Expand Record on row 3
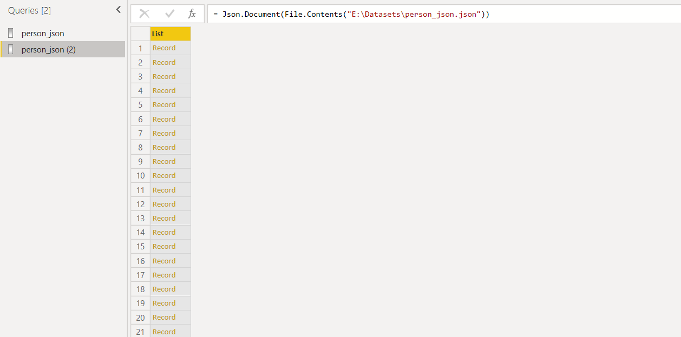 [164, 76]
